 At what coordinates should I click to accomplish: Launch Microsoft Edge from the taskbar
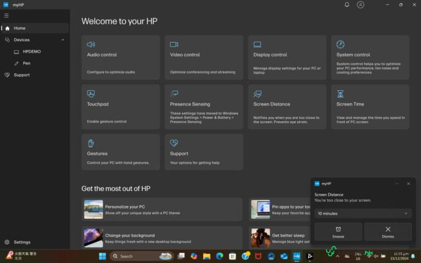(x=220, y=256)
